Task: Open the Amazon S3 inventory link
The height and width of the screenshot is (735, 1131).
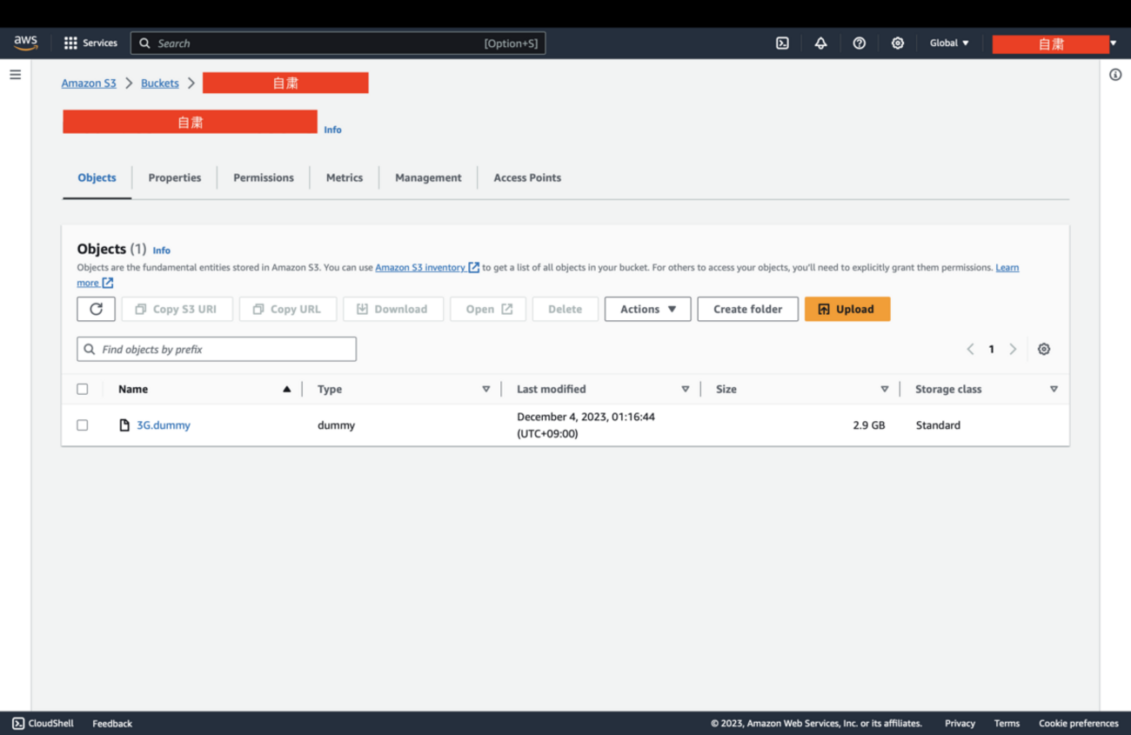Action: point(427,267)
